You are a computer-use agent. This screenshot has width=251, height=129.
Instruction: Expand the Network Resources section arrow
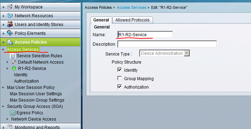point(4,16)
